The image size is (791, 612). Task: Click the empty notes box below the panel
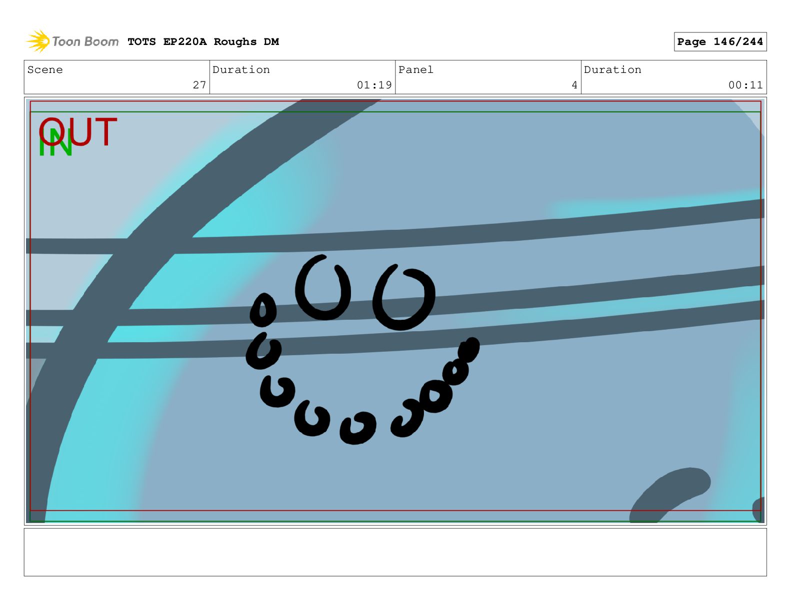click(x=395, y=552)
